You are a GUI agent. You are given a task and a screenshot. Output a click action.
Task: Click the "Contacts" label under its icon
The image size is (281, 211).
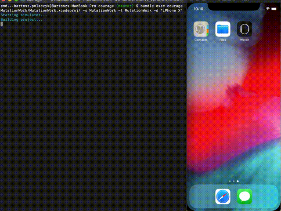(201, 40)
